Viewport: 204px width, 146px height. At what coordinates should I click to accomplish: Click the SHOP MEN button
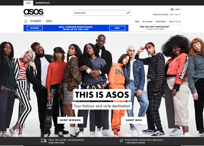[x=134, y=120]
